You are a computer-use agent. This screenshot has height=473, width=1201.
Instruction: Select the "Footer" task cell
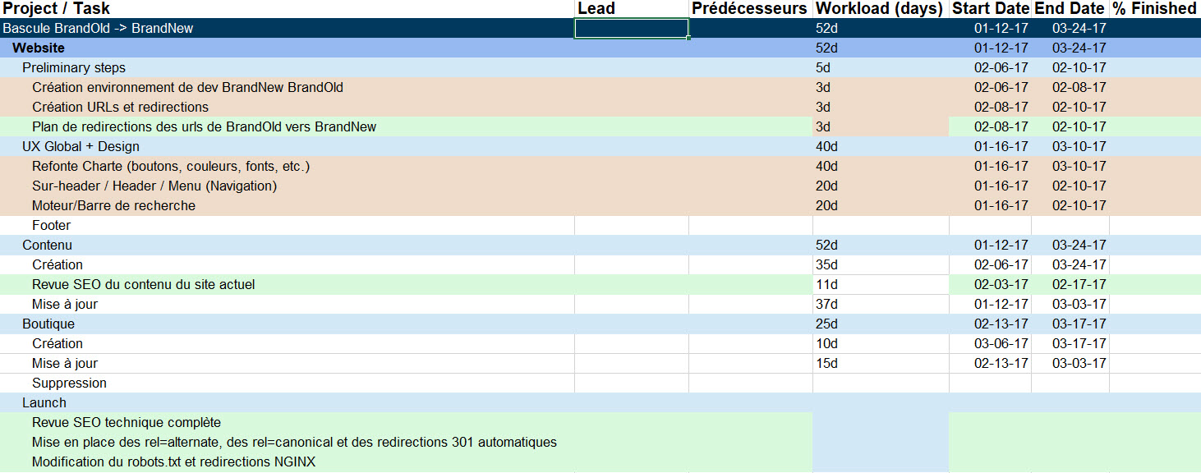pos(52,225)
